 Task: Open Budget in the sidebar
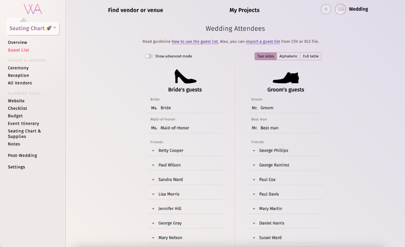(16, 116)
